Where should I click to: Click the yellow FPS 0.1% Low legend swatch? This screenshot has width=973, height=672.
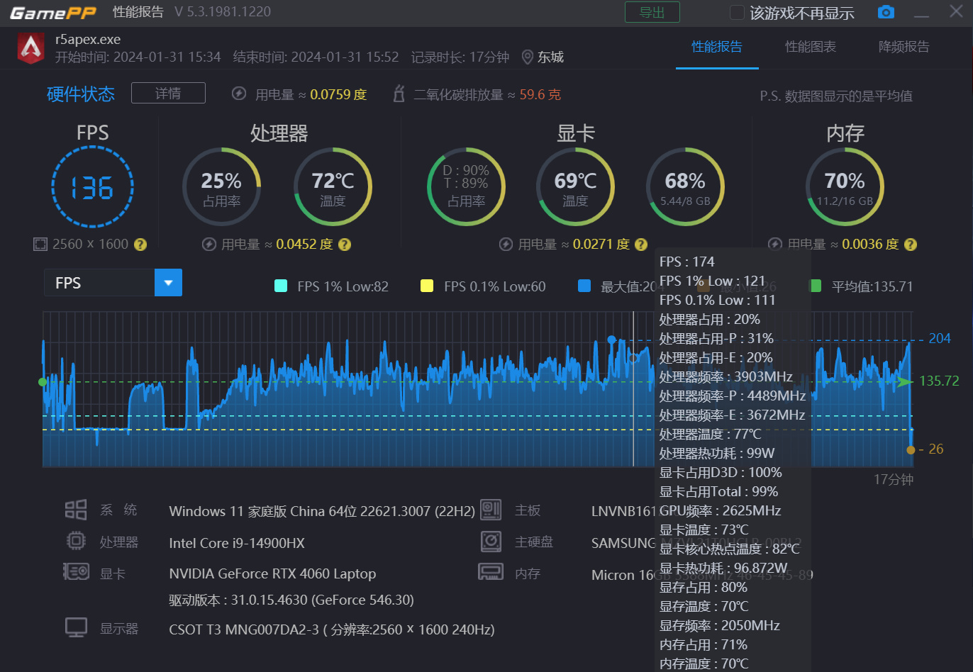tap(427, 286)
